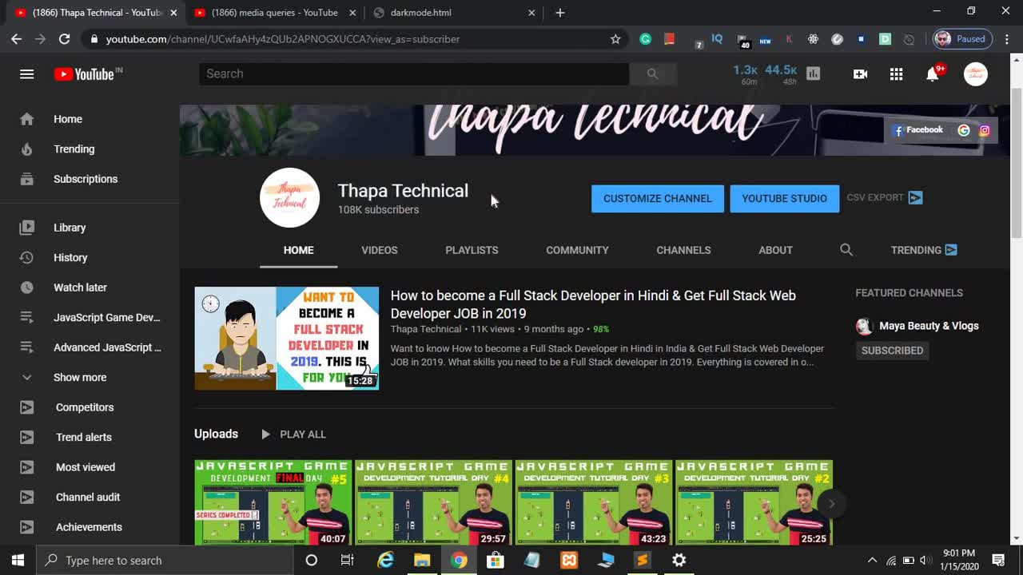Open the YouTube apps grid icon
Image resolution: width=1023 pixels, height=575 pixels.
[896, 73]
